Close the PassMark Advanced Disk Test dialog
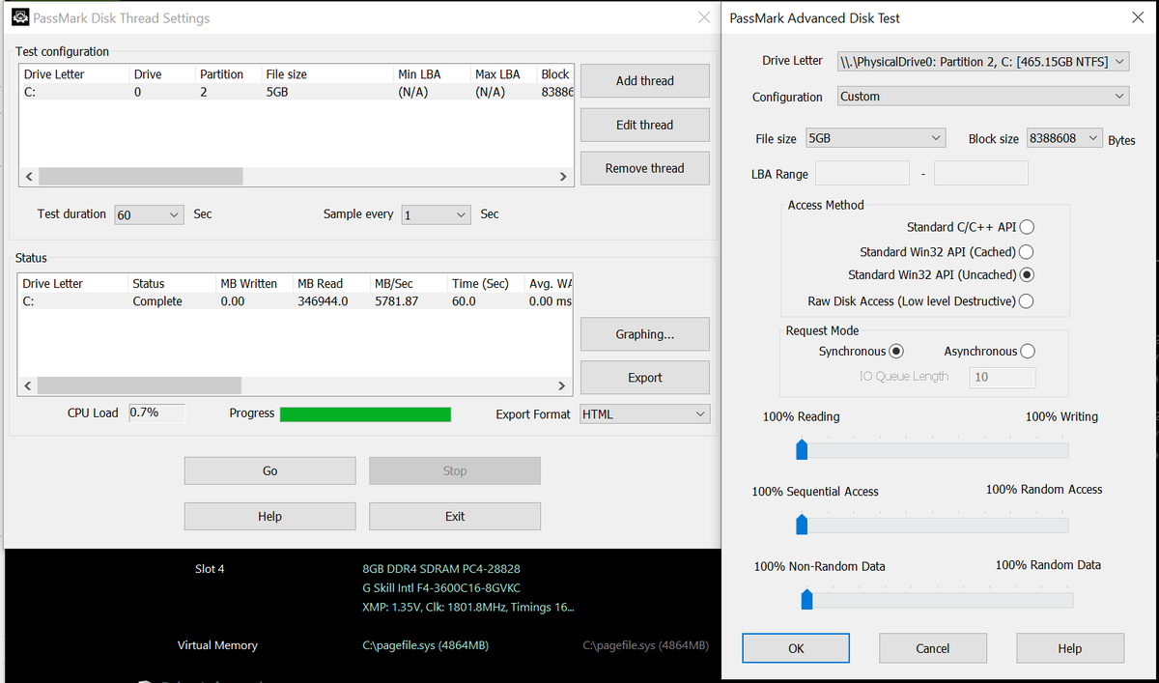This screenshot has width=1159, height=683. pyautogui.click(x=1138, y=17)
